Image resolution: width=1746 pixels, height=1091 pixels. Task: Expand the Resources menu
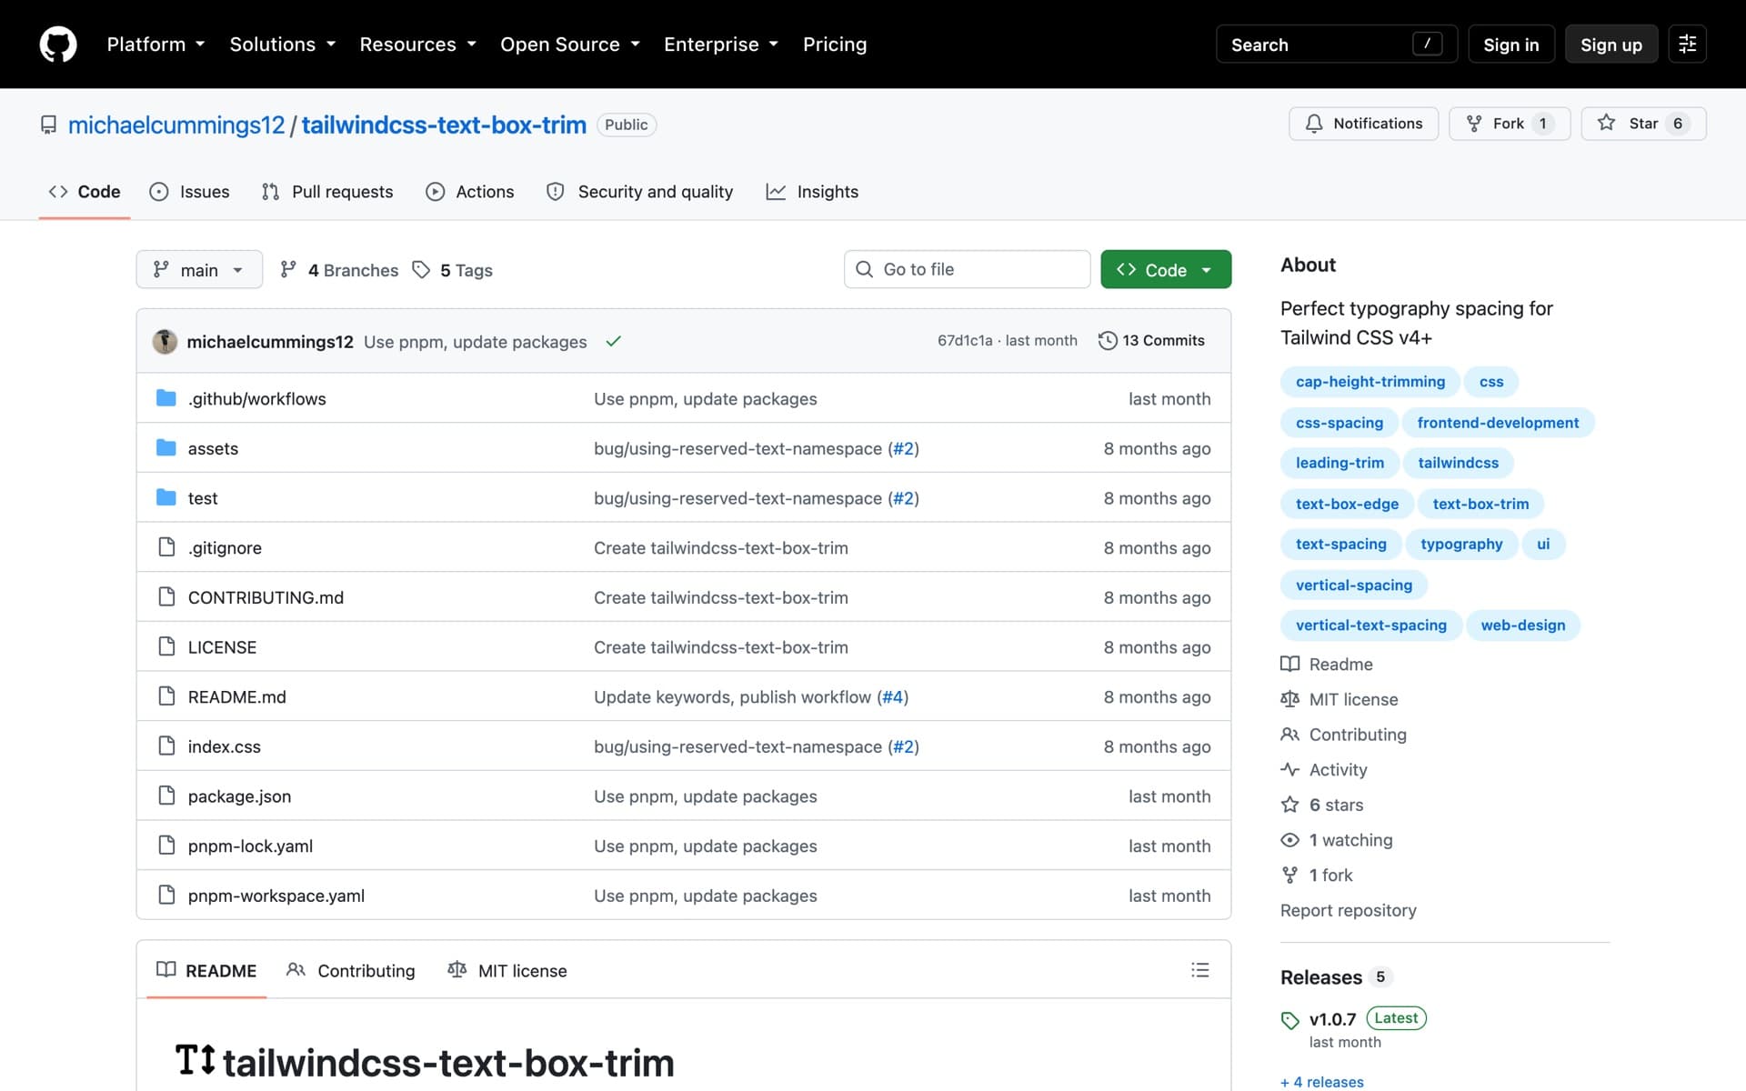(418, 44)
